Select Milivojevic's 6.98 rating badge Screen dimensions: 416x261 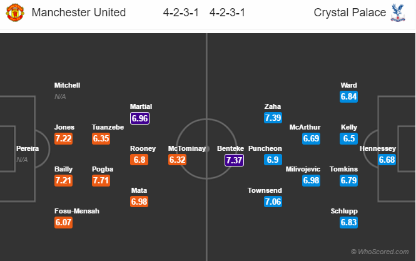pyautogui.click(x=312, y=180)
